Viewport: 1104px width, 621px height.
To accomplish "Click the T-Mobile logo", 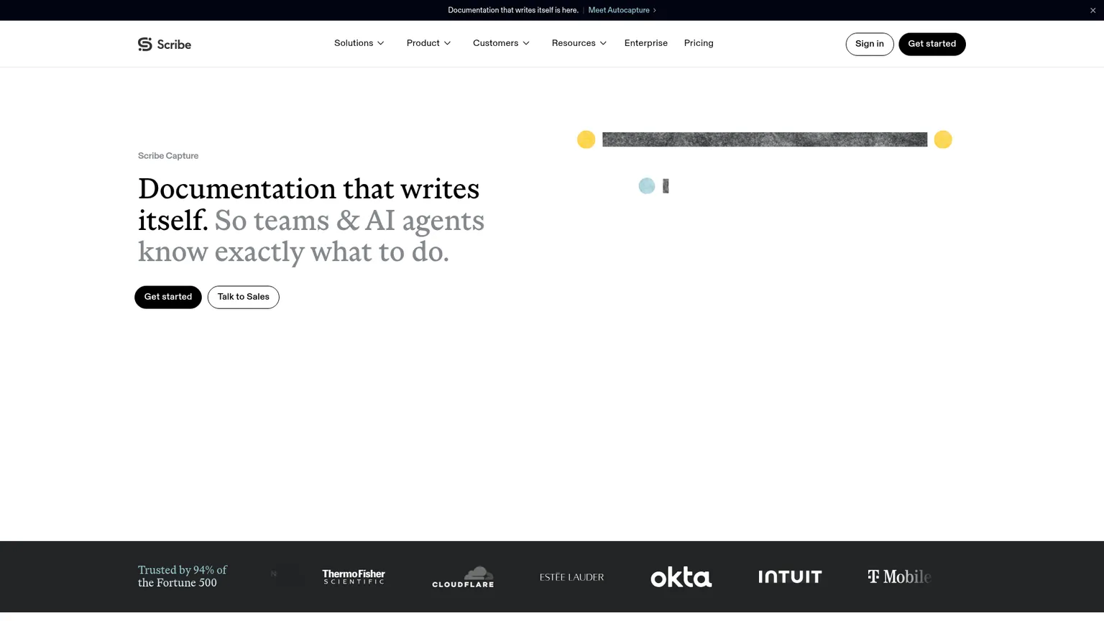I will pos(899,576).
